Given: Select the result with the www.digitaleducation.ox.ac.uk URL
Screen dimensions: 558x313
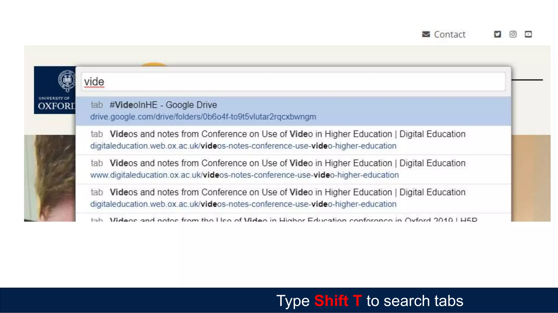Looking at the screenshot, I should click(x=287, y=163).
